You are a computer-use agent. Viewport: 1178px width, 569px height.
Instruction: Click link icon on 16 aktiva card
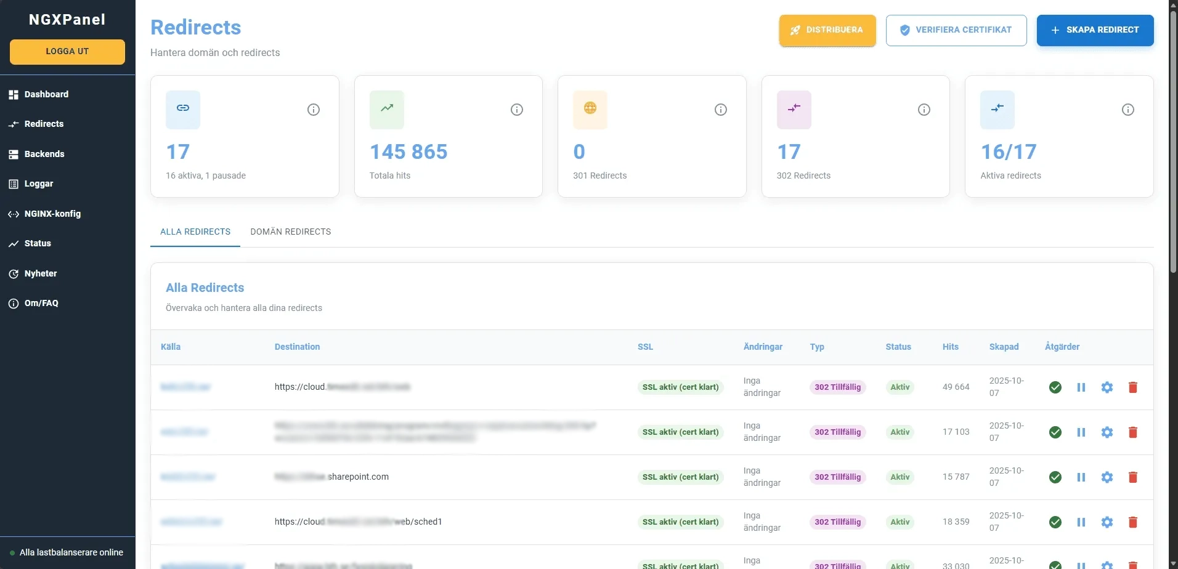183,109
